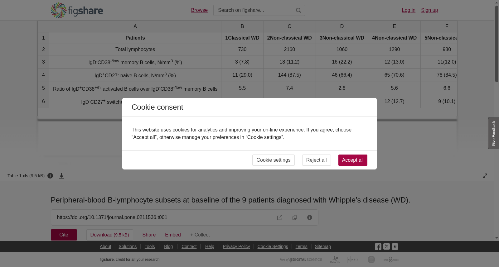Copy the DOI link icon
The height and width of the screenshot is (267, 499).
coord(295,217)
